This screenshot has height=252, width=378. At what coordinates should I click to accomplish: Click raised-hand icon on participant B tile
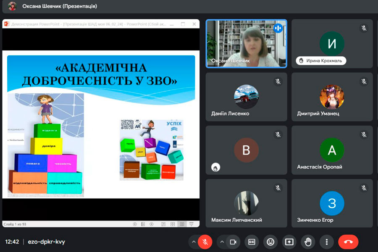coord(215,167)
